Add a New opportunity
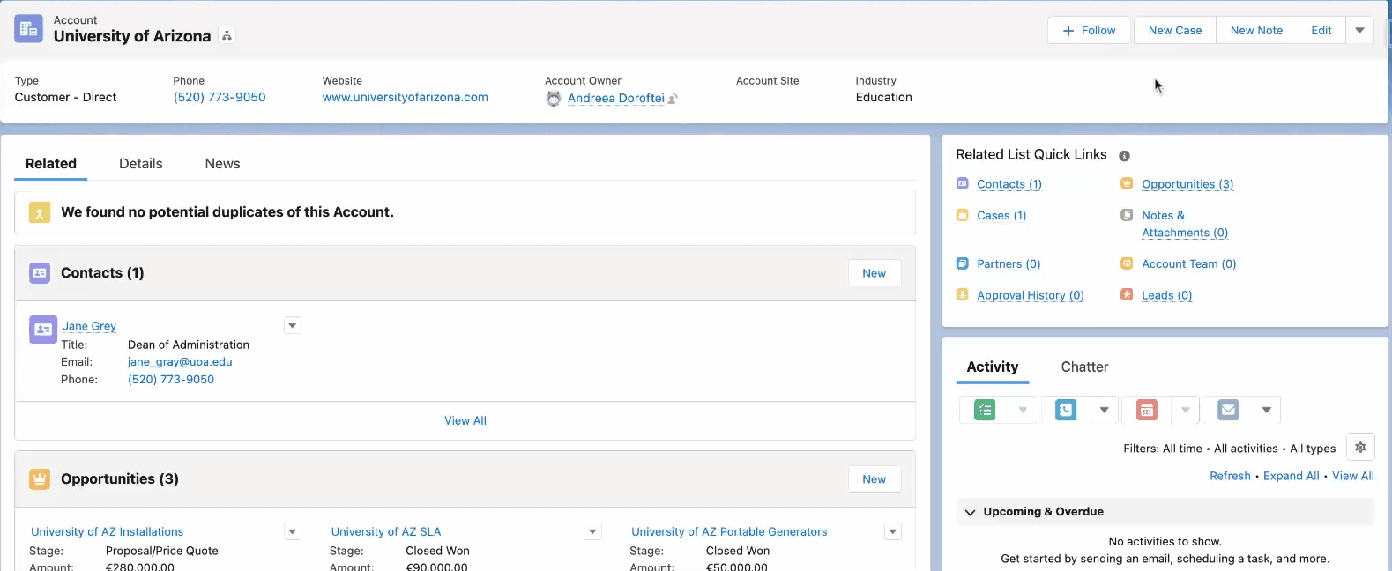Screen dimensions: 1392x571 (874, 479)
